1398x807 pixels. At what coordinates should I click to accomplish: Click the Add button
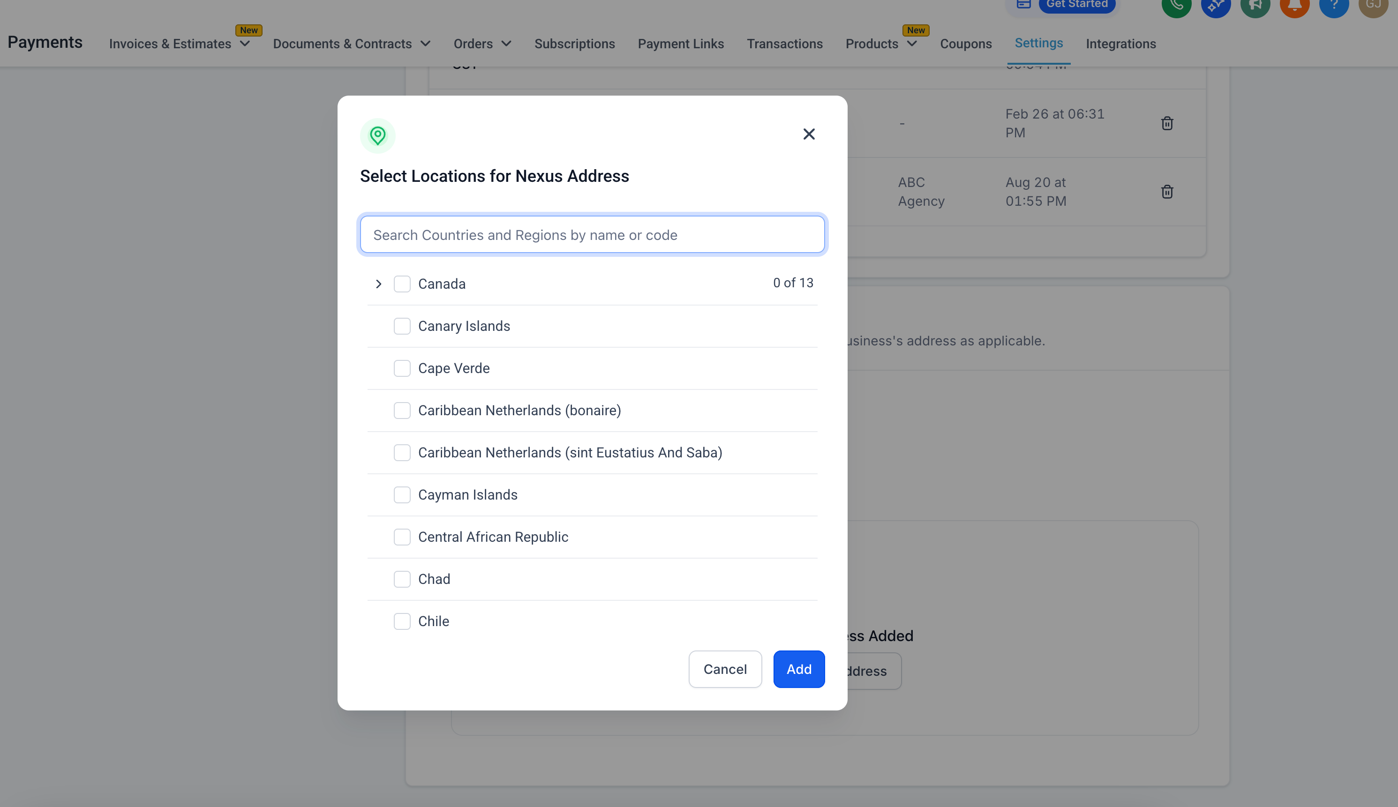(798, 669)
